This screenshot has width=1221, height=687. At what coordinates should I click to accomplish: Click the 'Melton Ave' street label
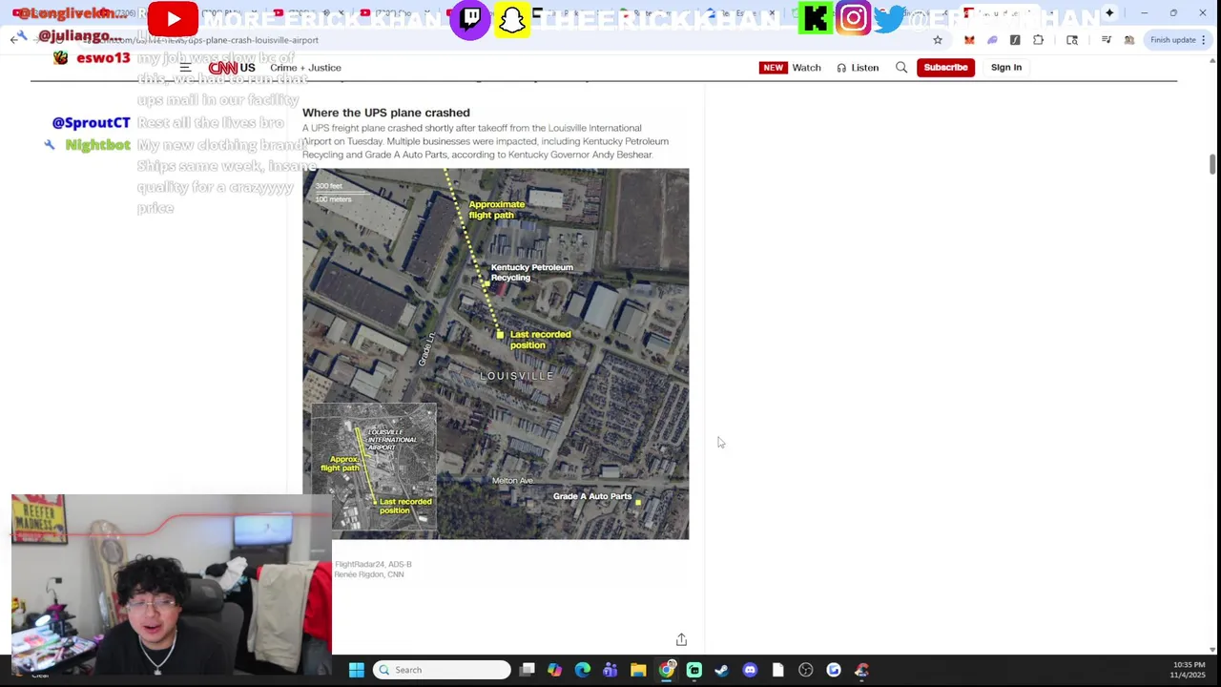512,481
